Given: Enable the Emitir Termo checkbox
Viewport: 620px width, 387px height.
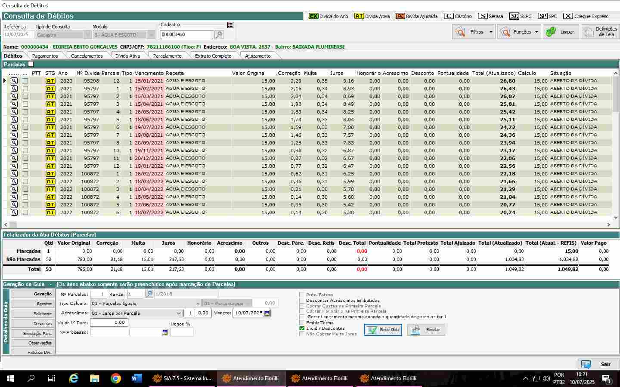Looking at the screenshot, I should coord(302,323).
